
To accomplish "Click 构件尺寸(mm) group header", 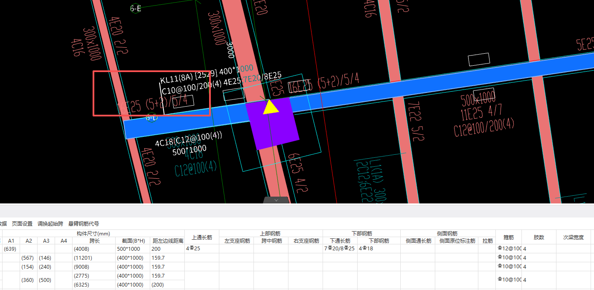I will [93, 234].
